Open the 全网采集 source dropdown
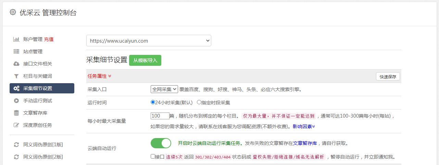Viewport: 439px width, 165px height. 164,89
